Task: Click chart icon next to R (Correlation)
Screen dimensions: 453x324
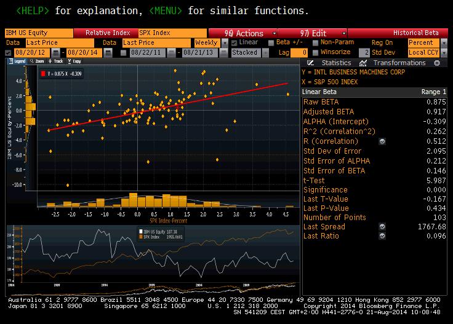Action: [382, 141]
